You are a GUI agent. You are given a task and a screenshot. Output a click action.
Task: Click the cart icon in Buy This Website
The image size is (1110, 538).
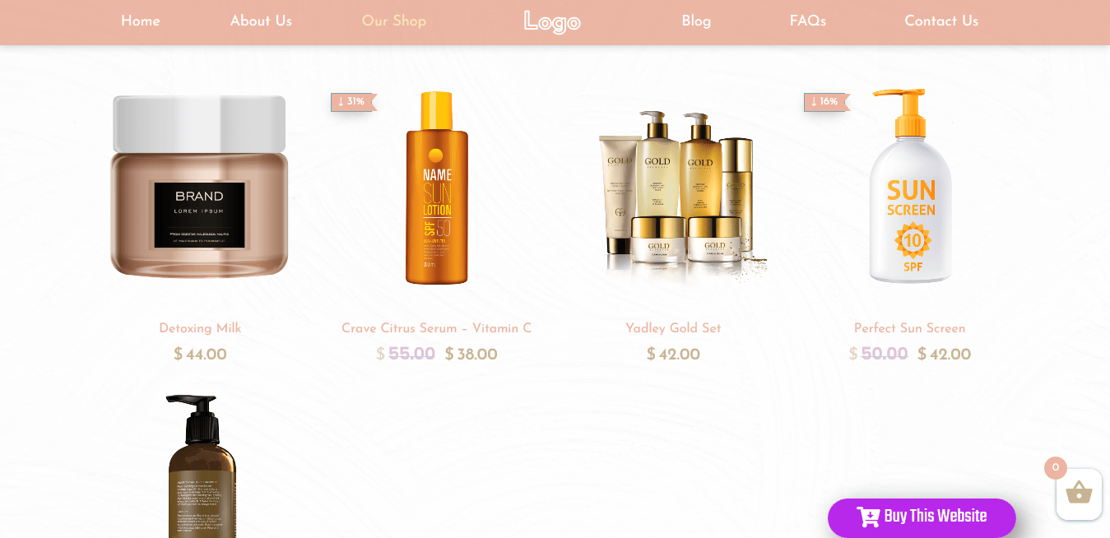(868, 517)
